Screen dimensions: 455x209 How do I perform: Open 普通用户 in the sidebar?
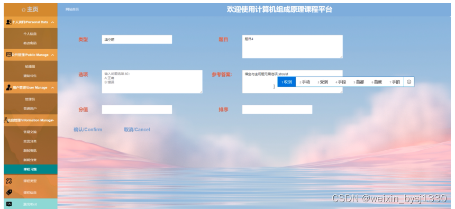tap(30, 108)
